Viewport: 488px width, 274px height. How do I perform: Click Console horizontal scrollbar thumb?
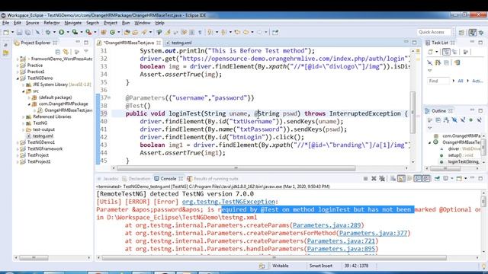(x=274, y=257)
